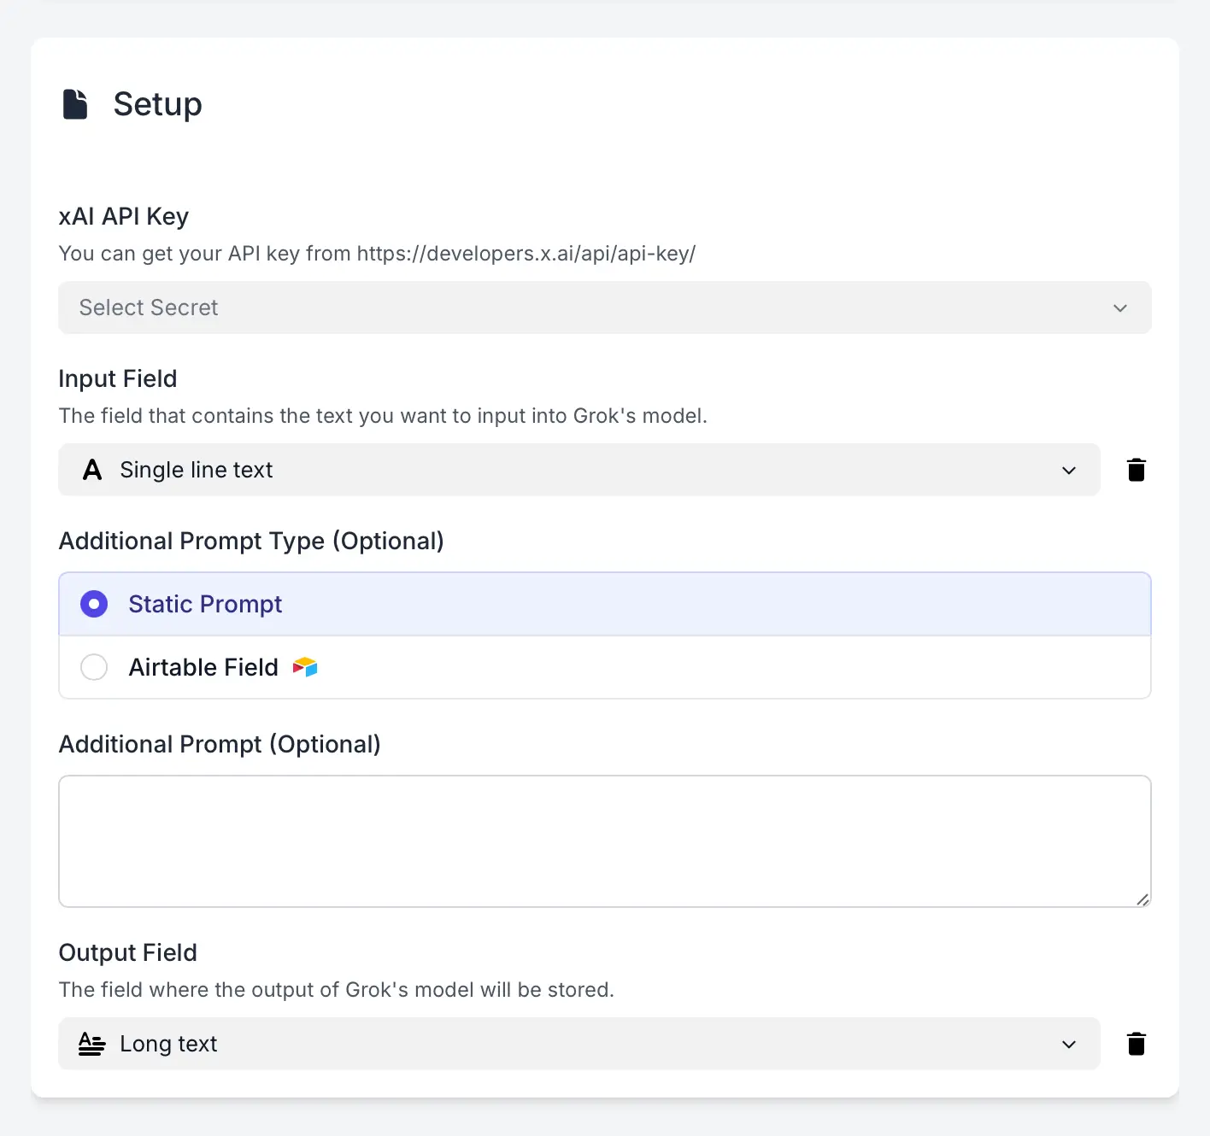This screenshot has width=1210, height=1136.
Task: Click the Airtable logo icon
Action: click(x=305, y=667)
